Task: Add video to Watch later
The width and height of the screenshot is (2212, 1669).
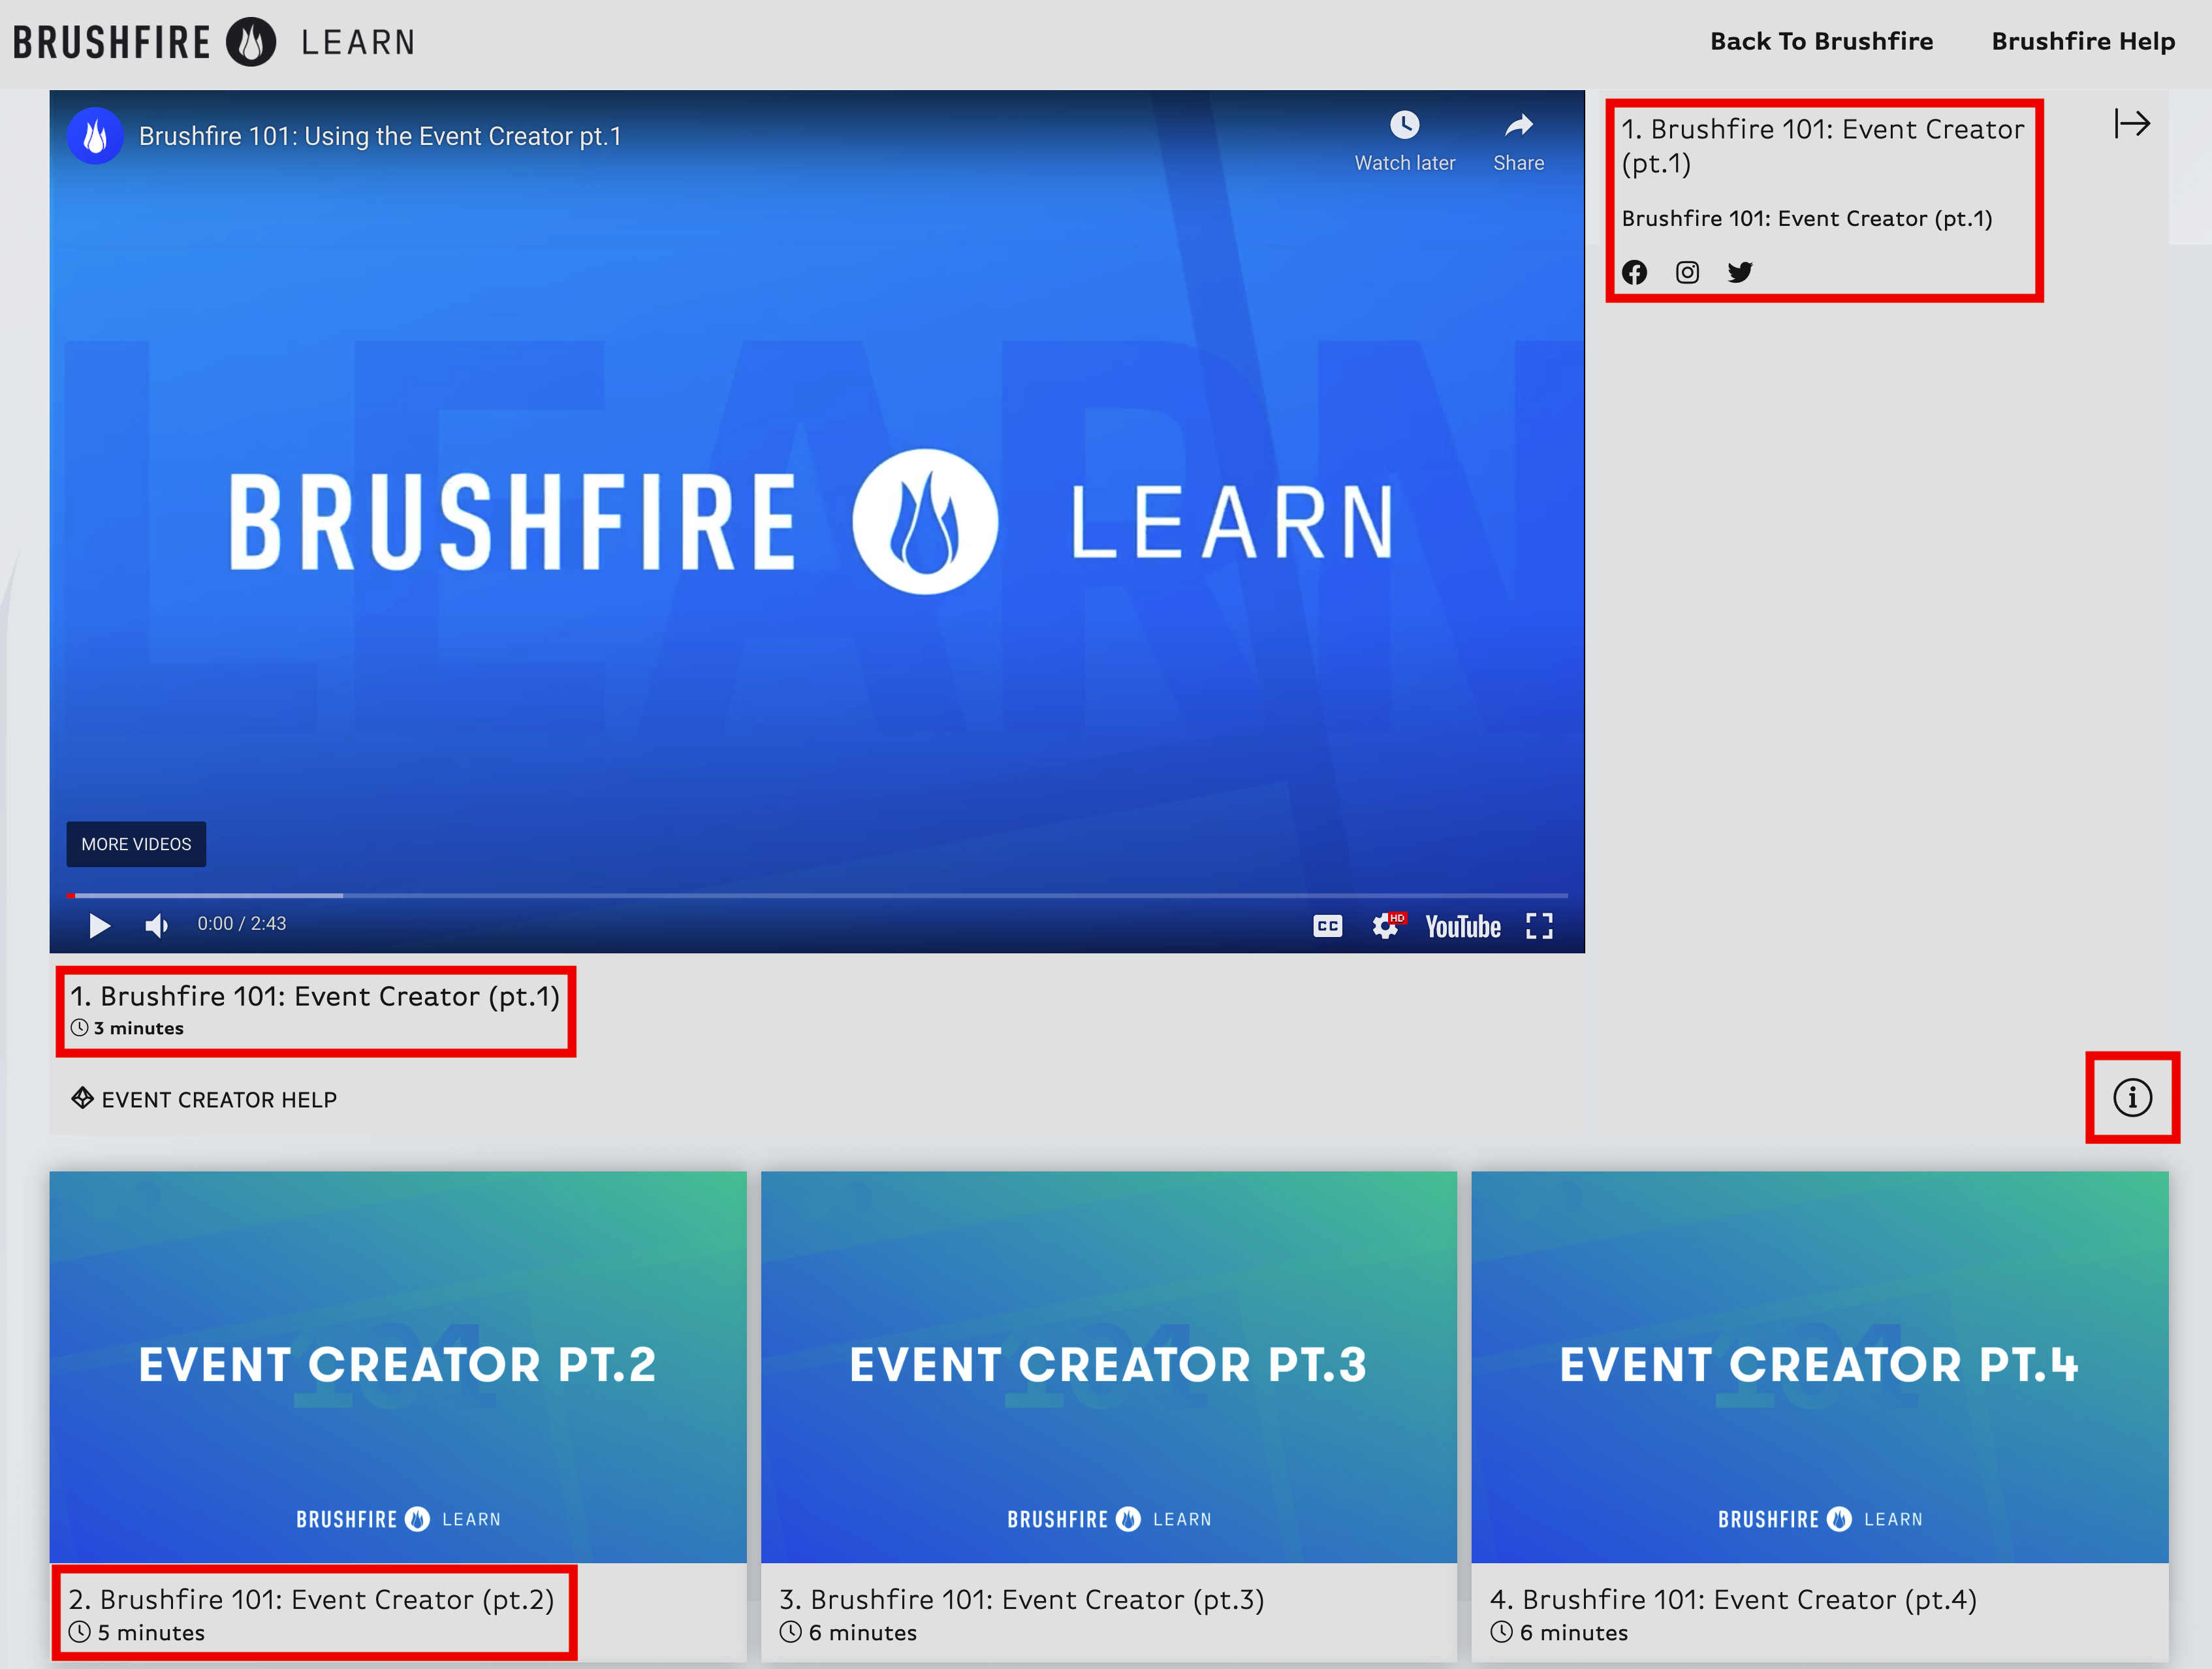Action: click(1404, 141)
